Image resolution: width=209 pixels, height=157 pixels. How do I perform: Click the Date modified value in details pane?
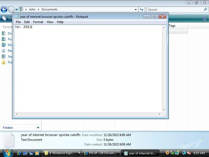coord(117,135)
